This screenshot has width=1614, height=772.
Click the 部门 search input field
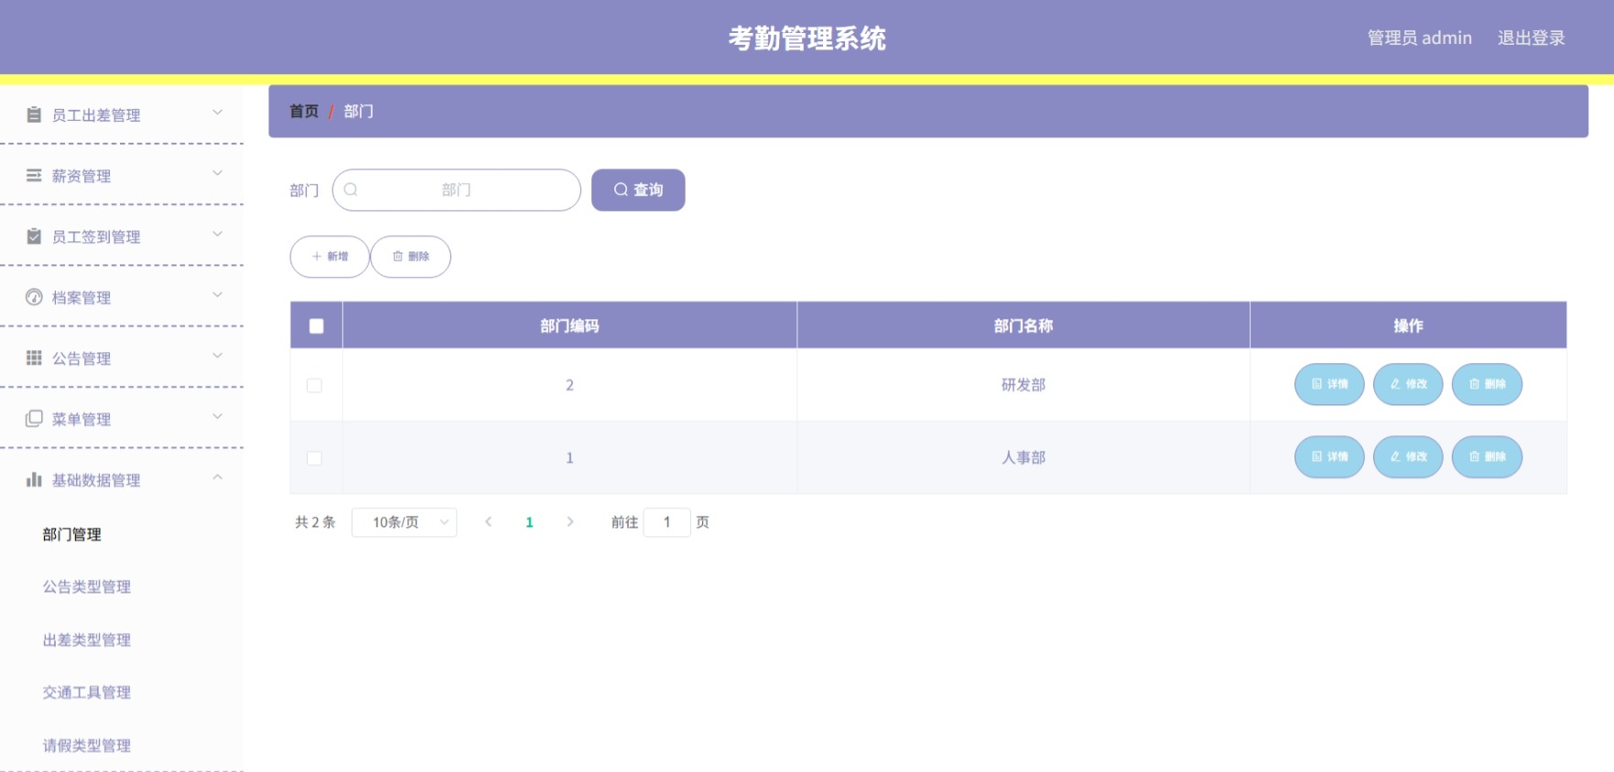[x=456, y=189]
